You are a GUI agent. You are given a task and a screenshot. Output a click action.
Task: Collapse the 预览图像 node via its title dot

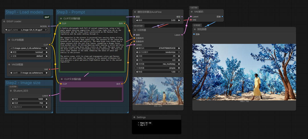point(195,29)
